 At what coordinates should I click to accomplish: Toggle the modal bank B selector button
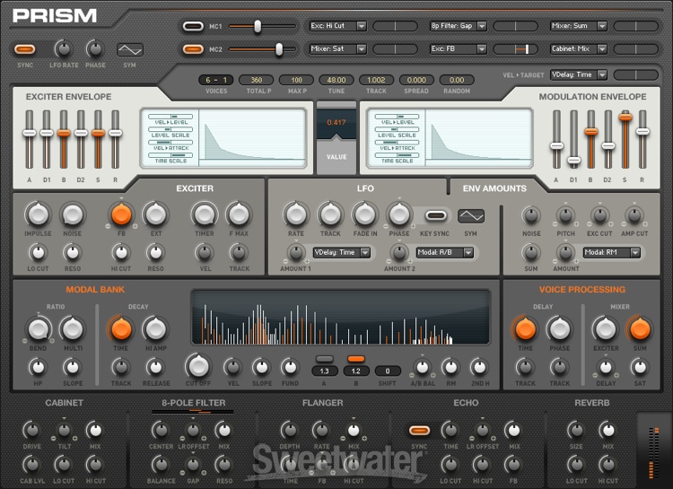[x=356, y=359]
